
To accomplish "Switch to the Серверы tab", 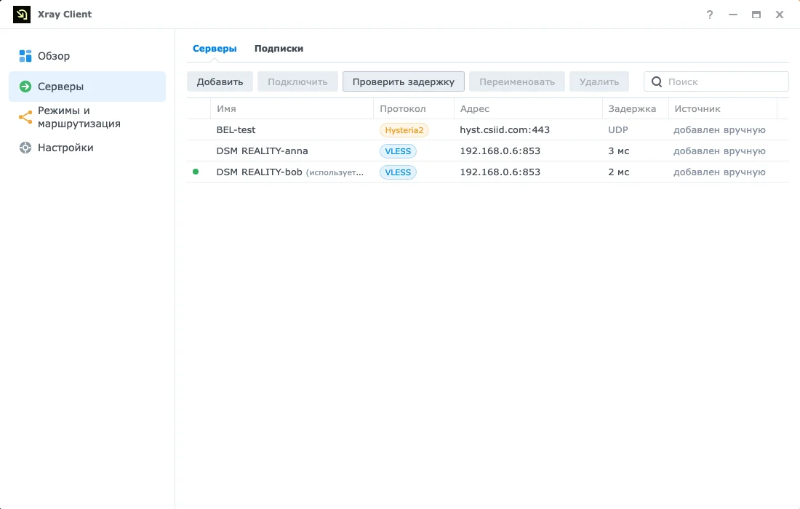I will (215, 49).
